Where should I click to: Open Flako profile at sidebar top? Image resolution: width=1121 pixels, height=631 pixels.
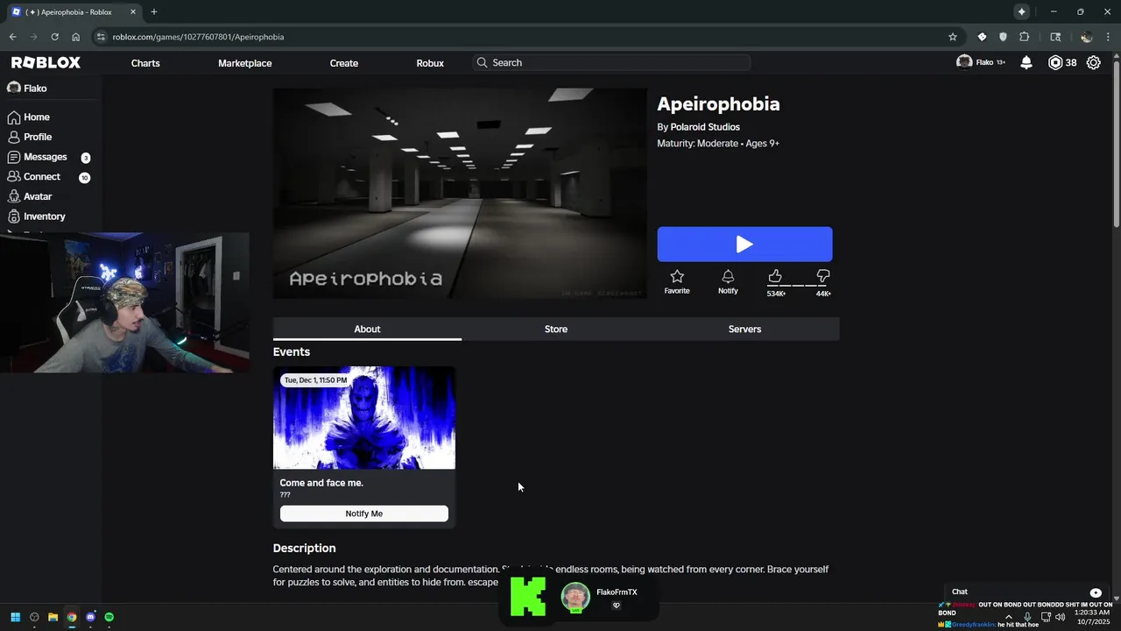point(27,89)
